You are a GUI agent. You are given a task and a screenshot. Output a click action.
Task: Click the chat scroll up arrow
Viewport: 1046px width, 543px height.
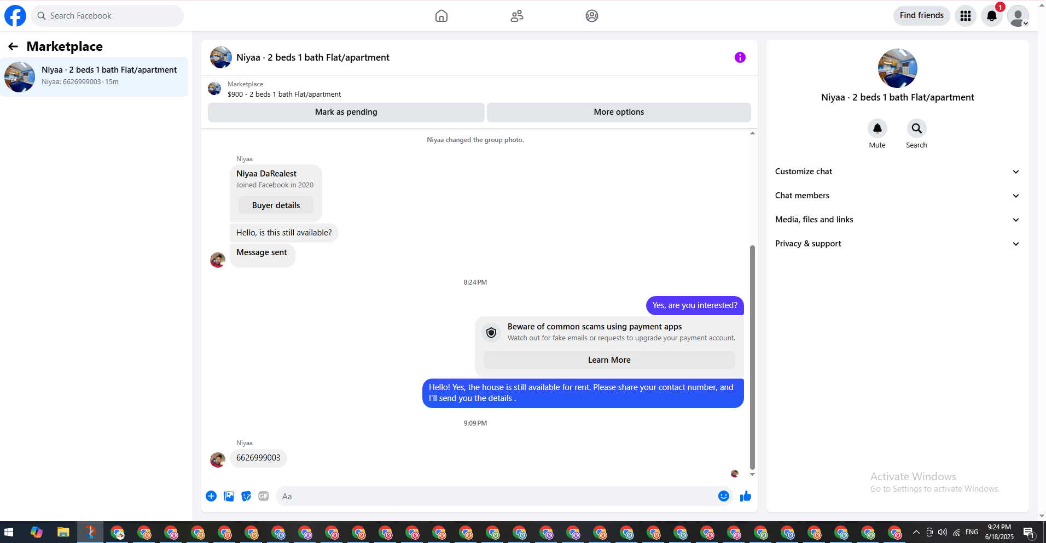click(x=753, y=133)
